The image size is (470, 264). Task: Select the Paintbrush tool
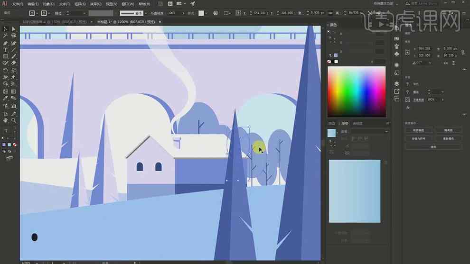pyautogui.click(x=13, y=56)
